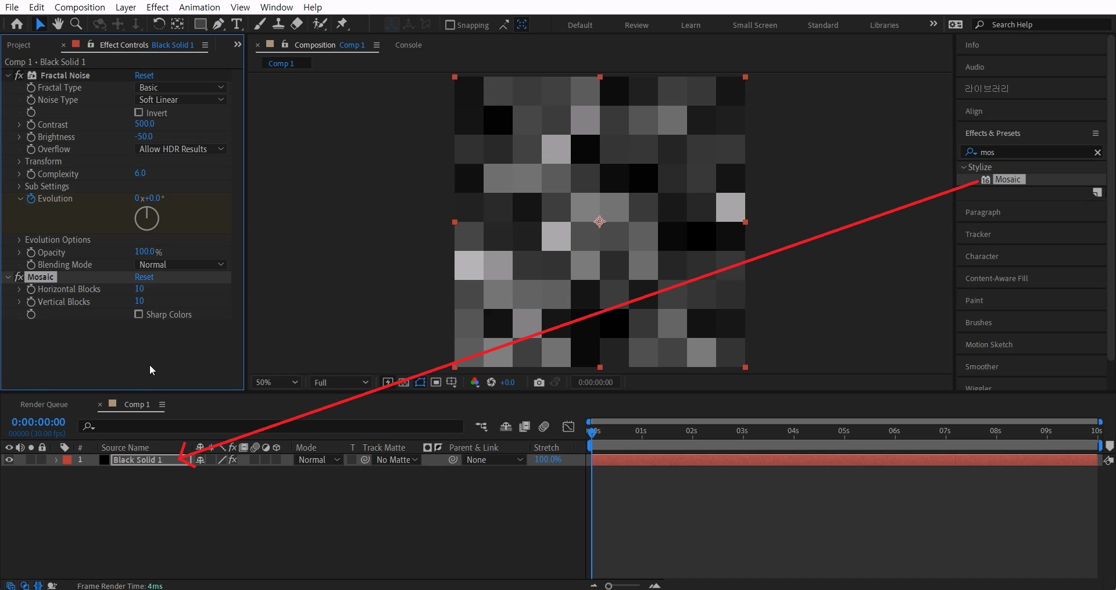This screenshot has height=590, width=1116.
Task: Hide Black Solid 1 layer with eye
Action: click(9, 460)
